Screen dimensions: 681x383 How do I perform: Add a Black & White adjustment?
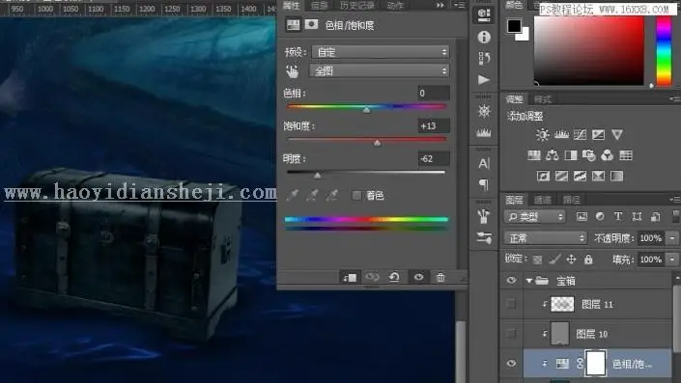(571, 155)
